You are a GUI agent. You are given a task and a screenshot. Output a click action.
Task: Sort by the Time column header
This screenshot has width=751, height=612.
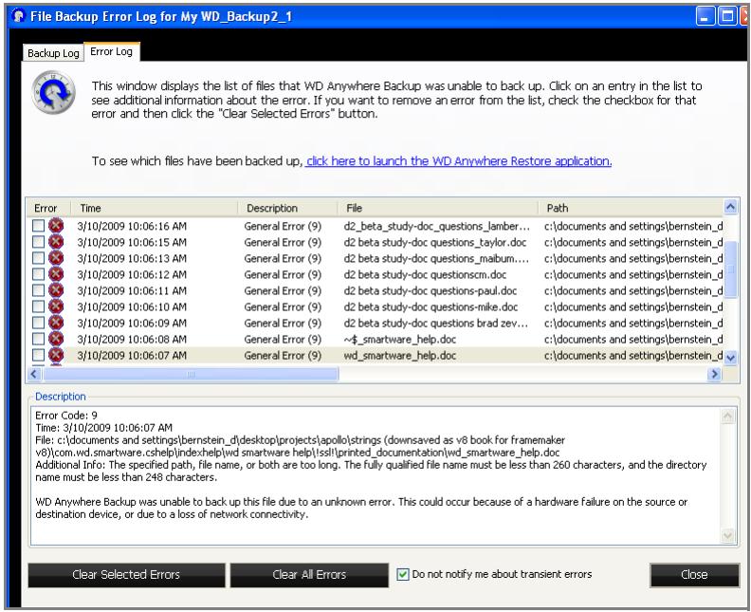(x=155, y=208)
